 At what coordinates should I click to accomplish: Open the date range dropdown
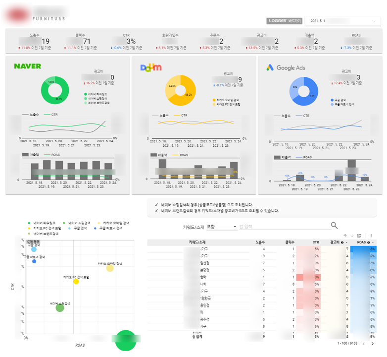pos(343,21)
